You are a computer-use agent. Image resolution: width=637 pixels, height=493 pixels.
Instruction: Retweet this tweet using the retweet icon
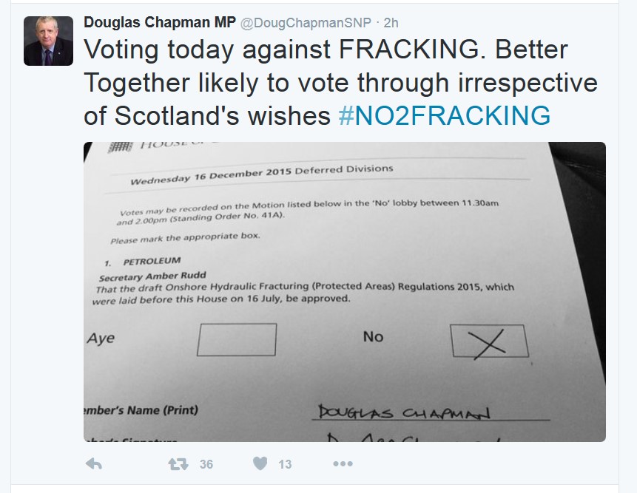click(x=178, y=464)
